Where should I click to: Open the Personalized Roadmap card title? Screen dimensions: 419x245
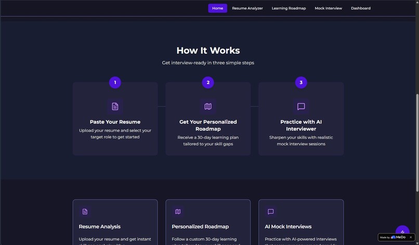click(200, 227)
